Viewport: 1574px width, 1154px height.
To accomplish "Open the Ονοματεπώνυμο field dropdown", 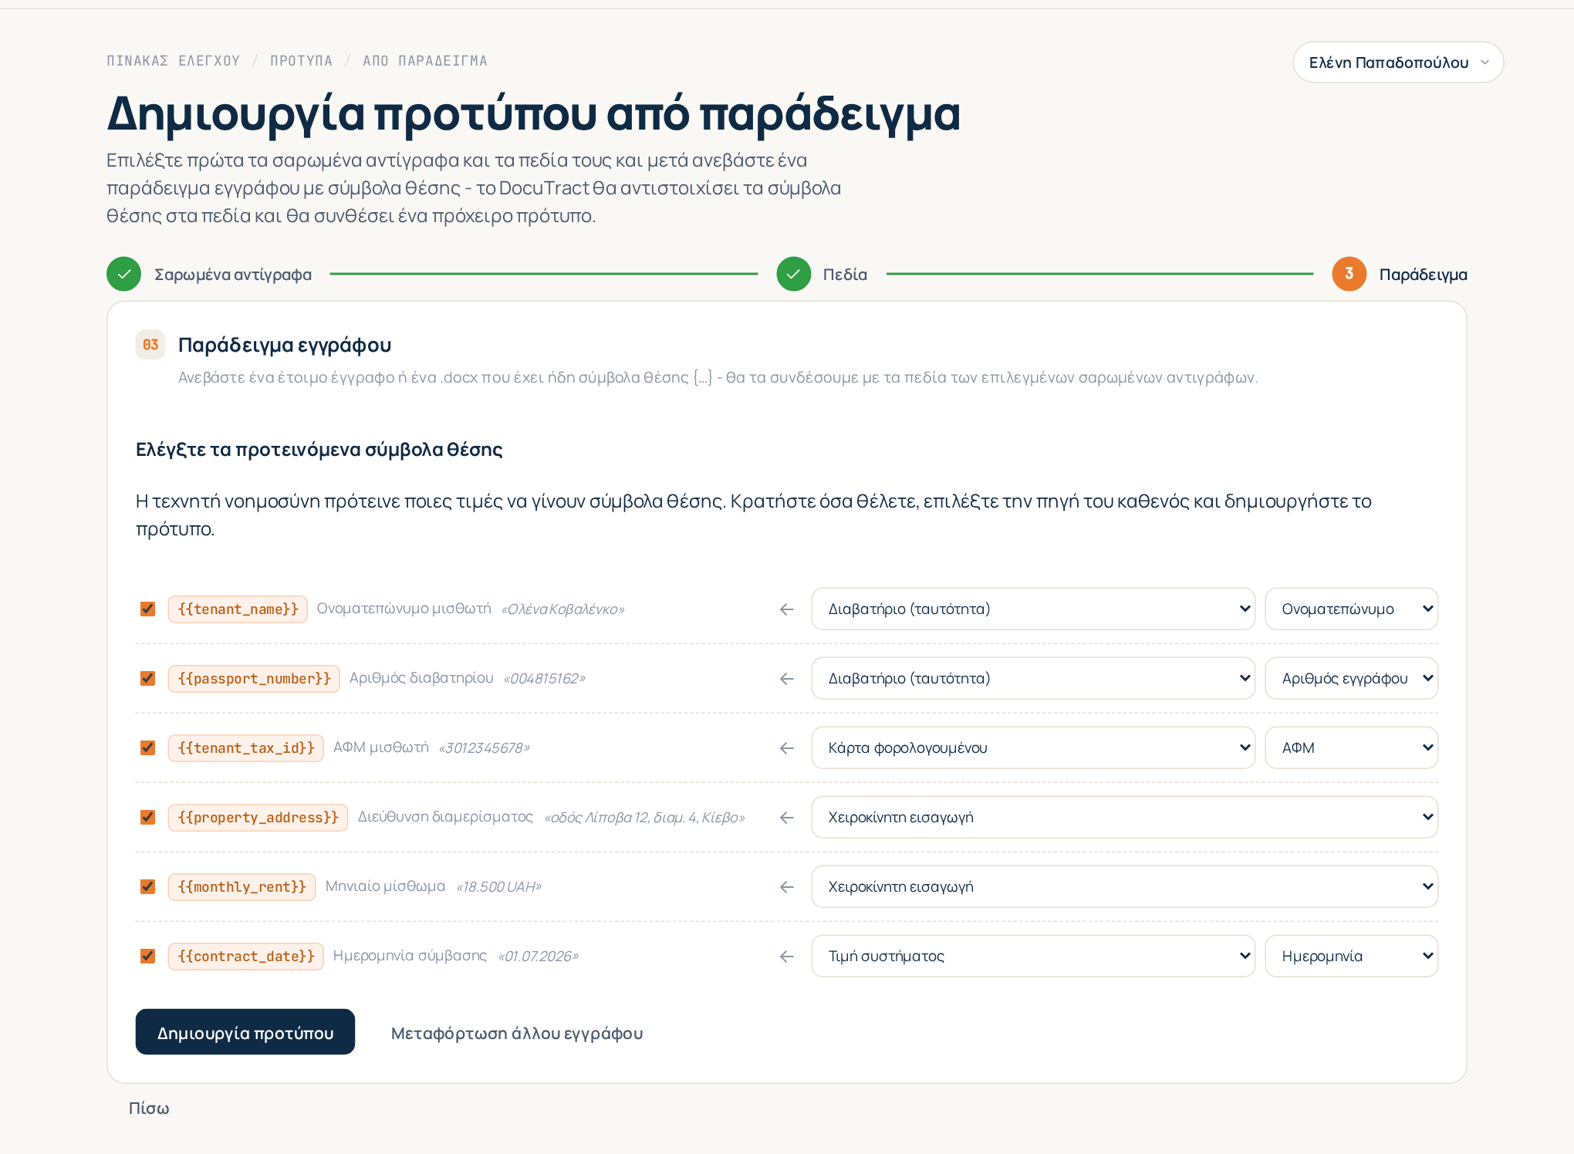I will 1352,609.
